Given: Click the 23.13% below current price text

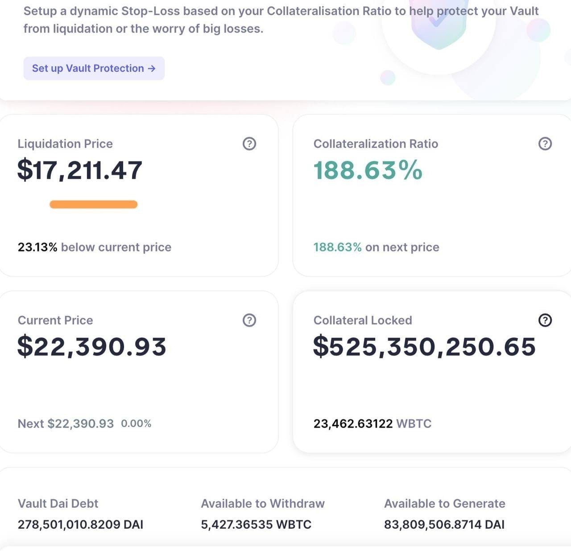Looking at the screenshot, I should click(x=95, y=247).
